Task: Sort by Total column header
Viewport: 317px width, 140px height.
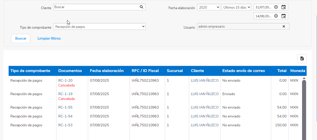Action: click(x=282, y=71)
